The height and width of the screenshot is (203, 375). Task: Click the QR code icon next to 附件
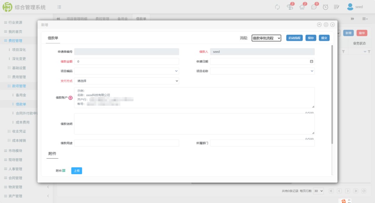(x=64, y=171)
